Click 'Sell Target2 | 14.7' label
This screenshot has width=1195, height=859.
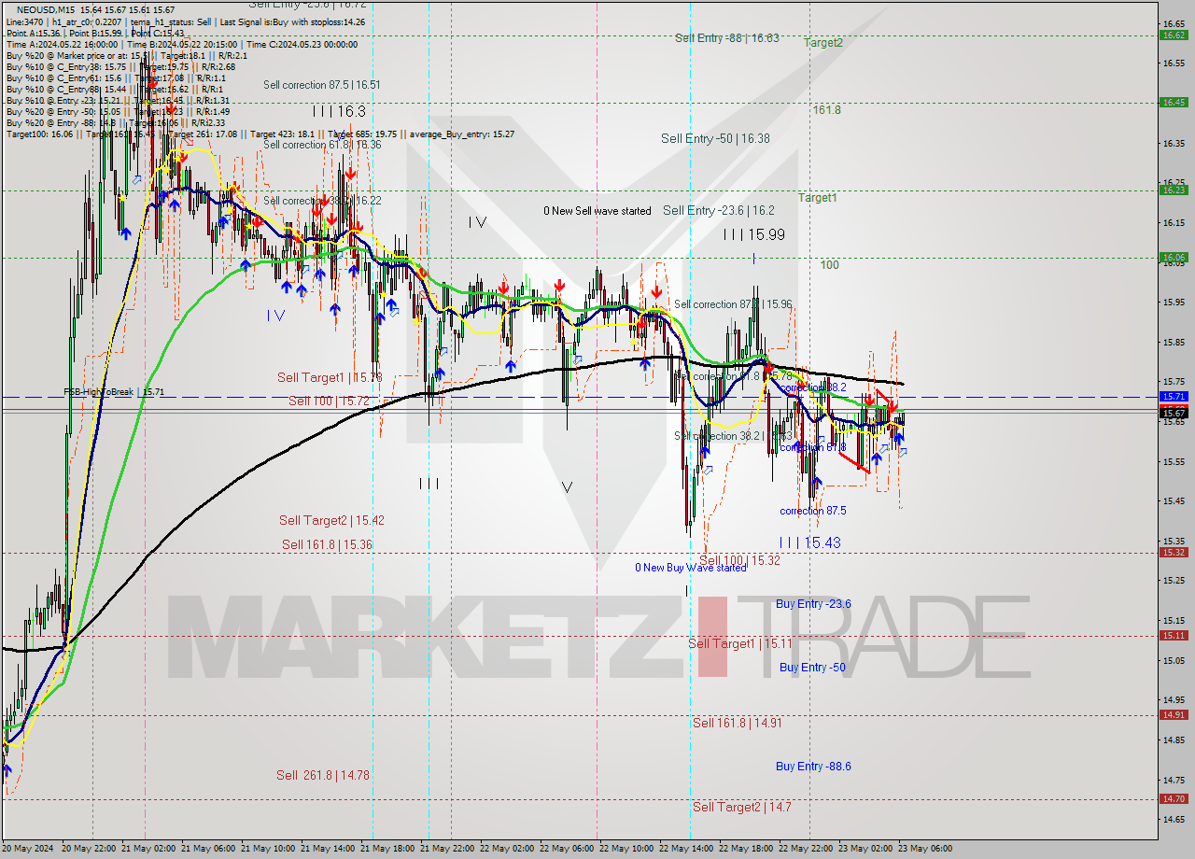click(741, 807)
